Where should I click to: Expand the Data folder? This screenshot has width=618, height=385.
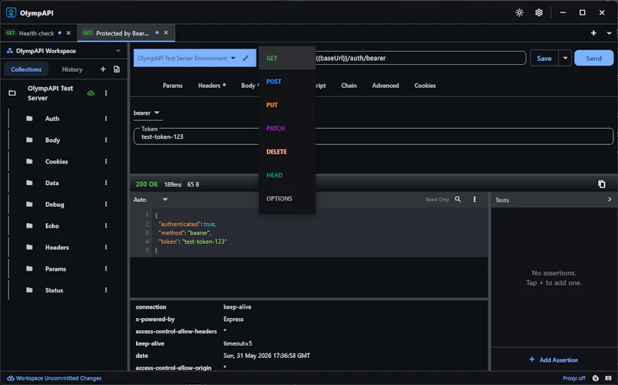pyautogui.click(x=52, y=183)
